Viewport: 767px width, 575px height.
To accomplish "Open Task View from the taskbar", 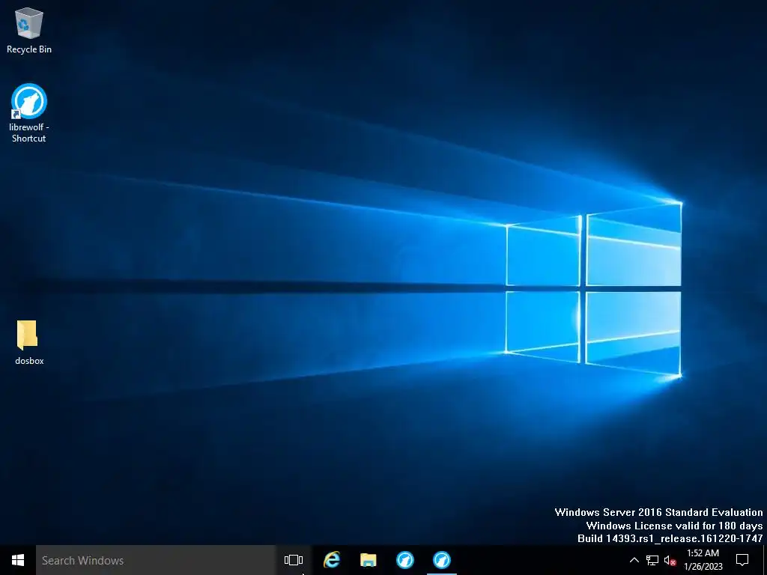I will coord(294,560).
